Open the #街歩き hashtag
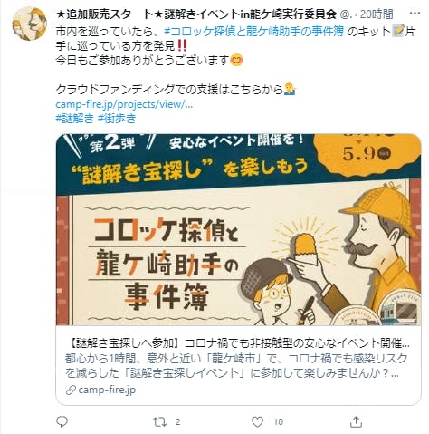This screenshot has height=434, width=429. point(117,118)
